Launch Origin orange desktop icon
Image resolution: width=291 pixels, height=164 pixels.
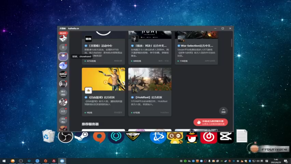coord(99,137)
